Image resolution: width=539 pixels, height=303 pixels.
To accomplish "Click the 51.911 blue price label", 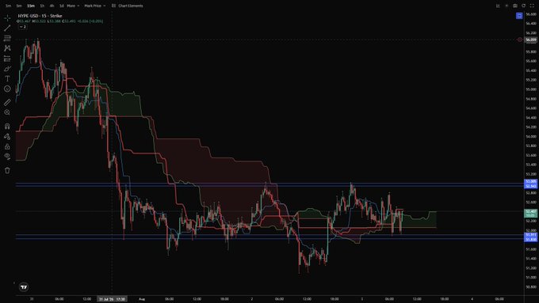I will (x=531, y=235).
